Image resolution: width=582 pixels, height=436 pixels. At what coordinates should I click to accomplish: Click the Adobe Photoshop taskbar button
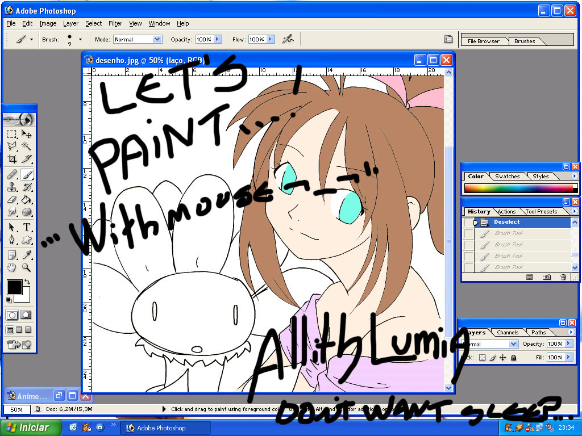pyautogui.click(x=165, y=428)
